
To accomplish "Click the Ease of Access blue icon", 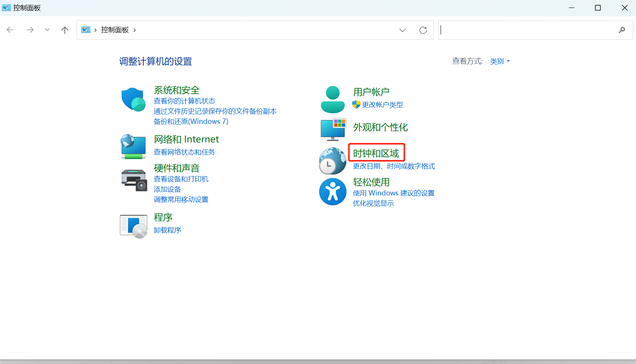I will click(333, 192).
